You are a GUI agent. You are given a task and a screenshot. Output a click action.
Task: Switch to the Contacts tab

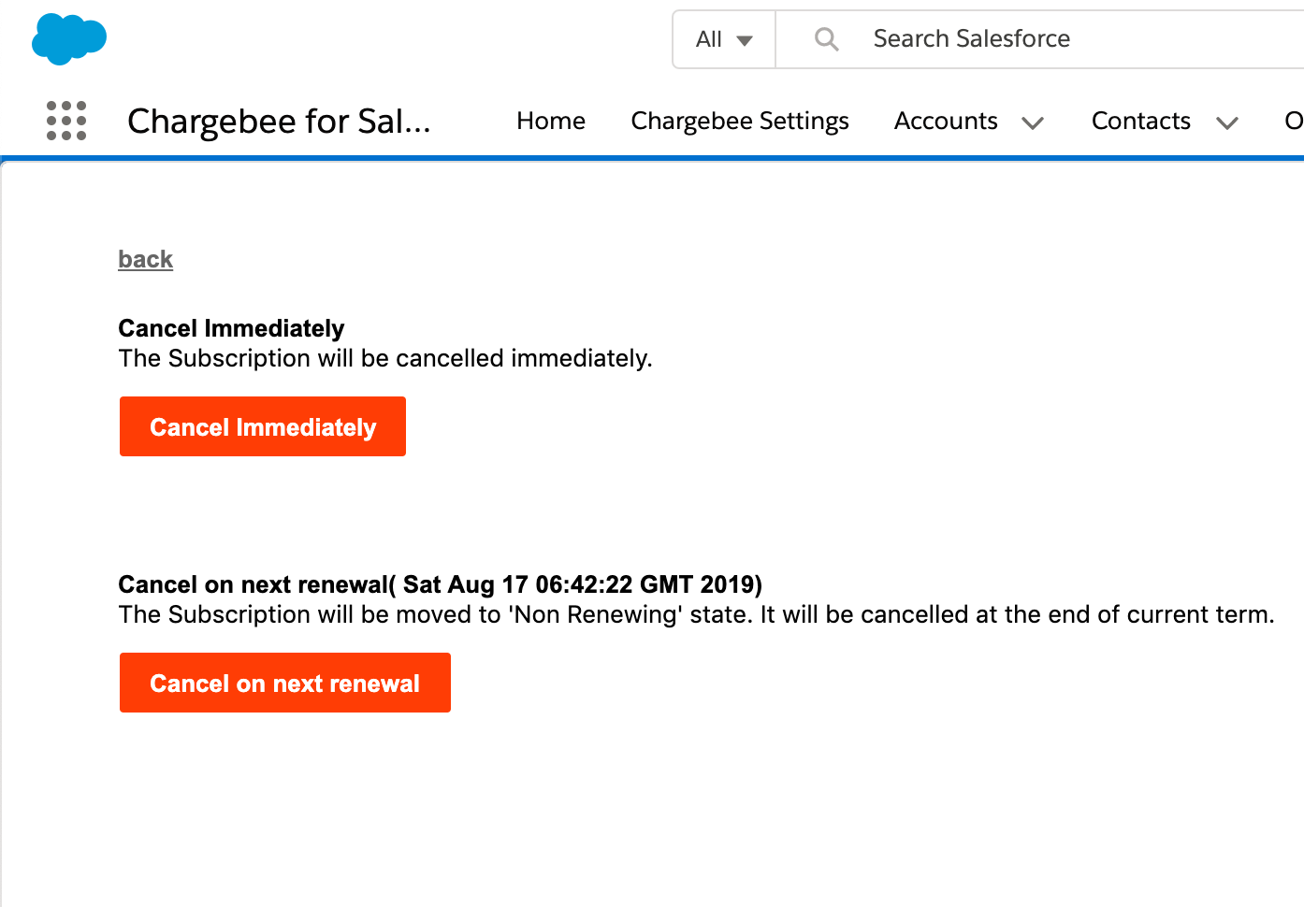coord(1140,122)
